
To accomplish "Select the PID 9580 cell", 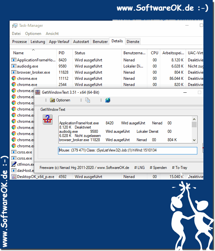I will point(63,66).
